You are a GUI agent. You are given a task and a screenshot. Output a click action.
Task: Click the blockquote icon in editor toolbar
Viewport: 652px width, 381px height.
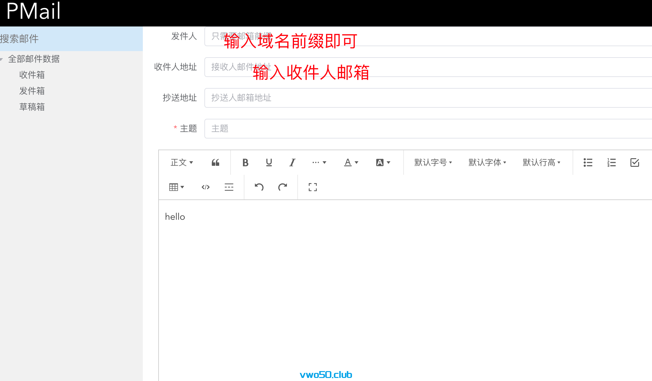click(215, 162)
